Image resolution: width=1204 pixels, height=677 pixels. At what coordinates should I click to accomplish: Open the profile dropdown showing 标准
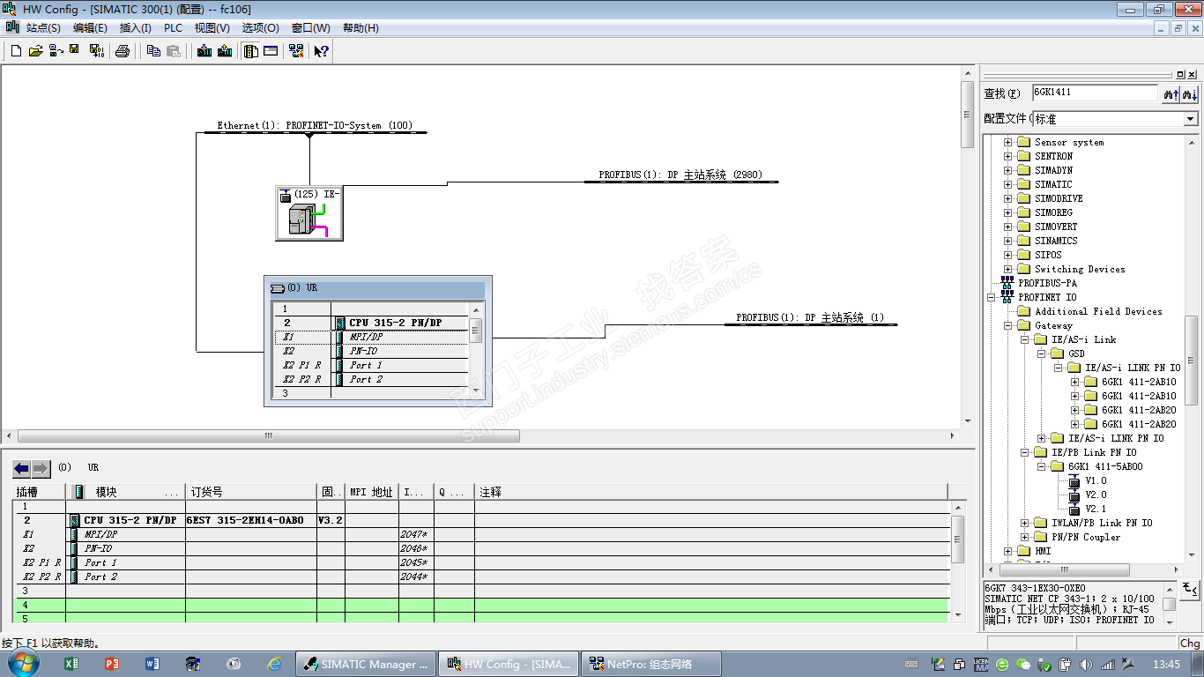click(x=1190, y=119)
